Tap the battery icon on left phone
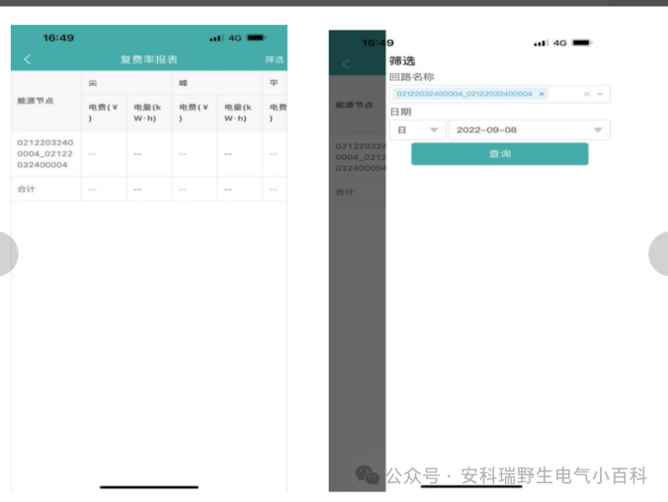The image size is (668, 502). click(257, 38)
